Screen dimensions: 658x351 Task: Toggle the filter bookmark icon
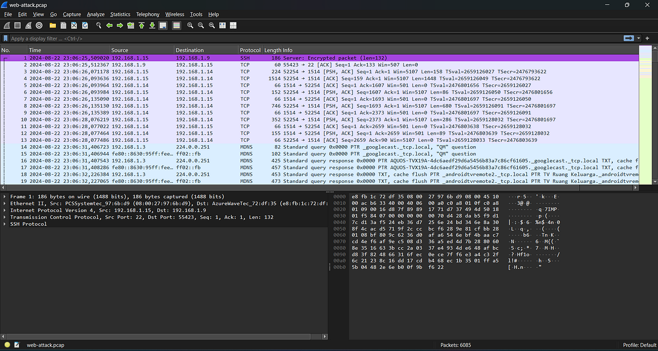pyautogui.click(x=5, y=38)
